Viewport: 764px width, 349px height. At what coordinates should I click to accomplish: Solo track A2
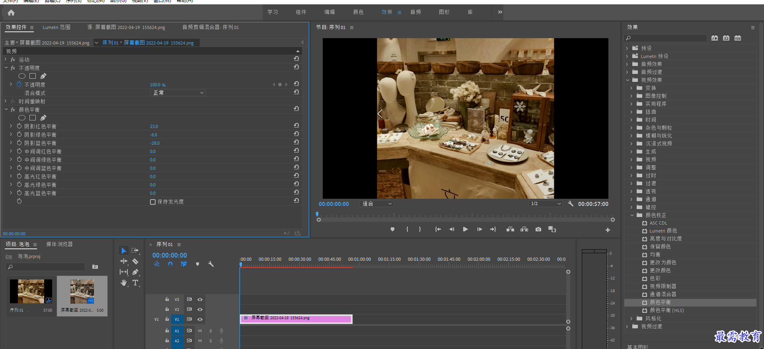tap(210, 341)
